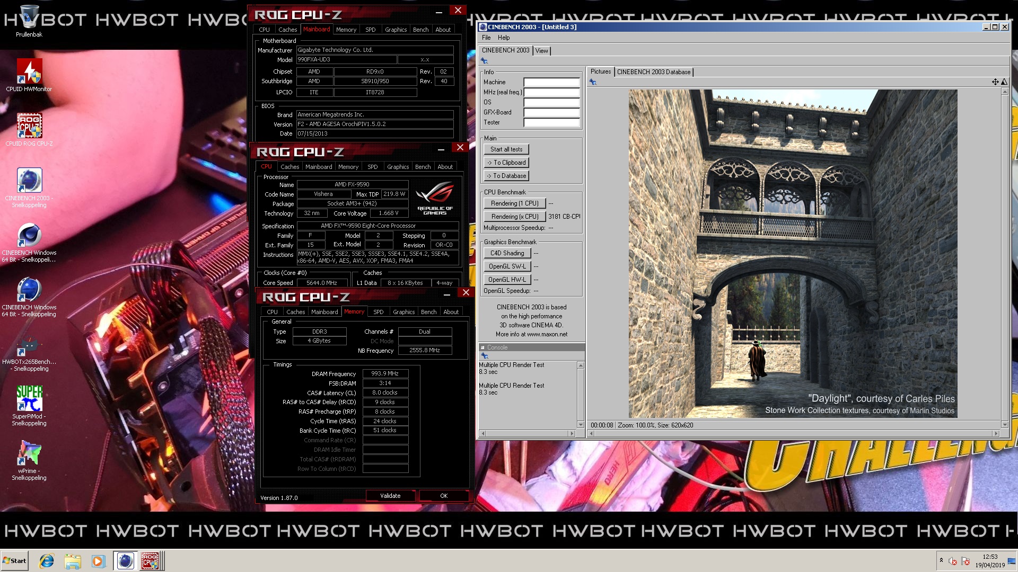Open wPrime desktop shortcut
This screenshot has width=1018, height=572.
29,460
